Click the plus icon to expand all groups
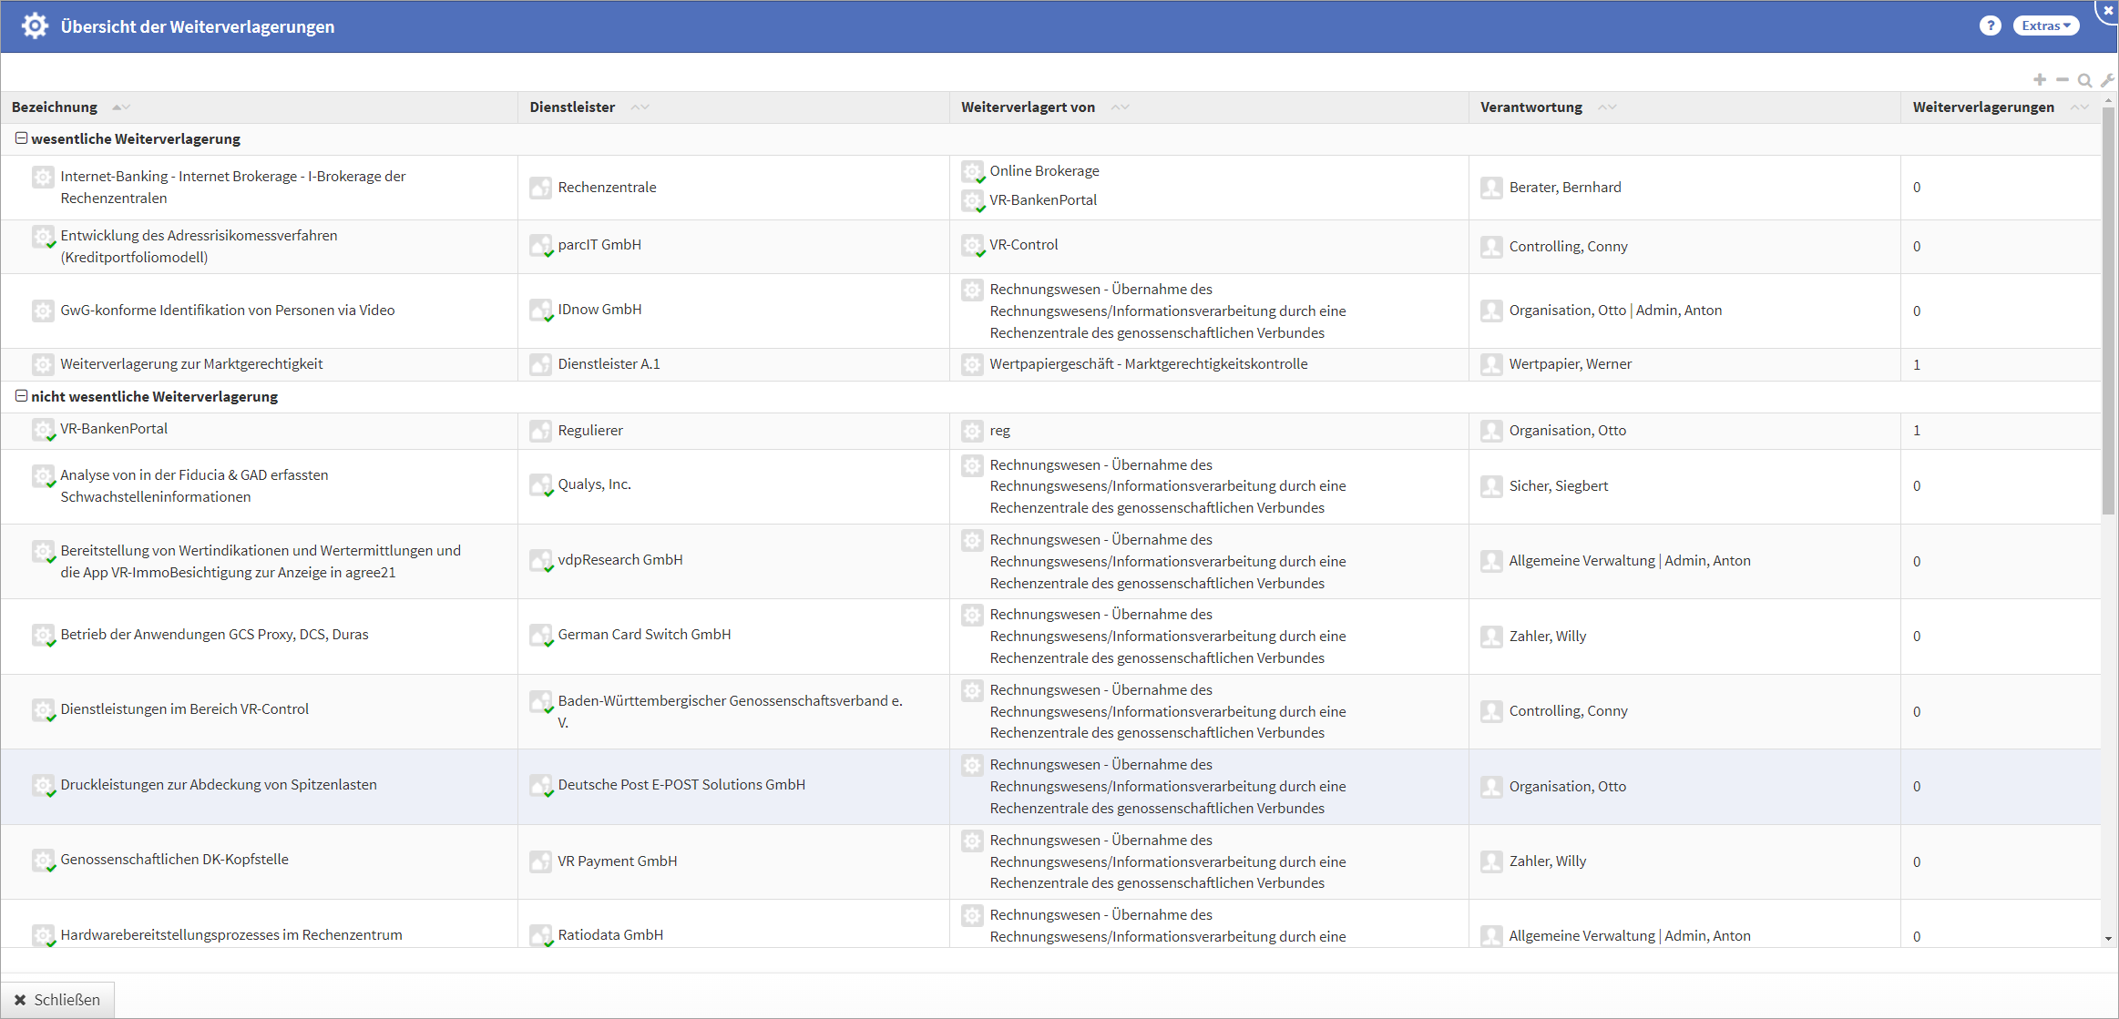The width and height of the screenshot is (2119, 1019). click(x=2040, y=79)
